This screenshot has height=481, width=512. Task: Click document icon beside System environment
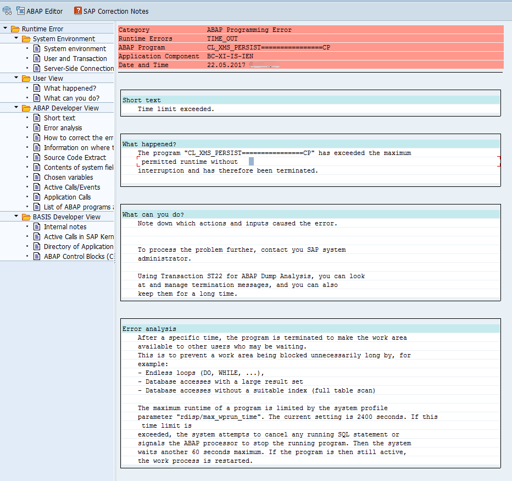(x=37, y=49)
